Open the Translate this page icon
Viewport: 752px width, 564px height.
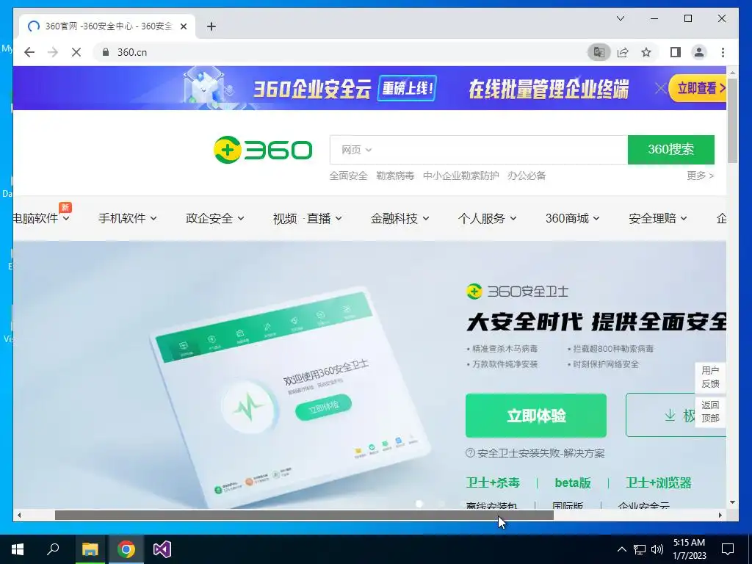pyautogui.click(x=599, y=52)
